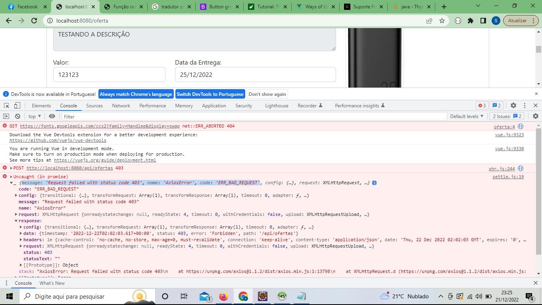The height and width of the screenshot is (305, 542).
Task: Click the blue messages count badge
Action: 496,105
